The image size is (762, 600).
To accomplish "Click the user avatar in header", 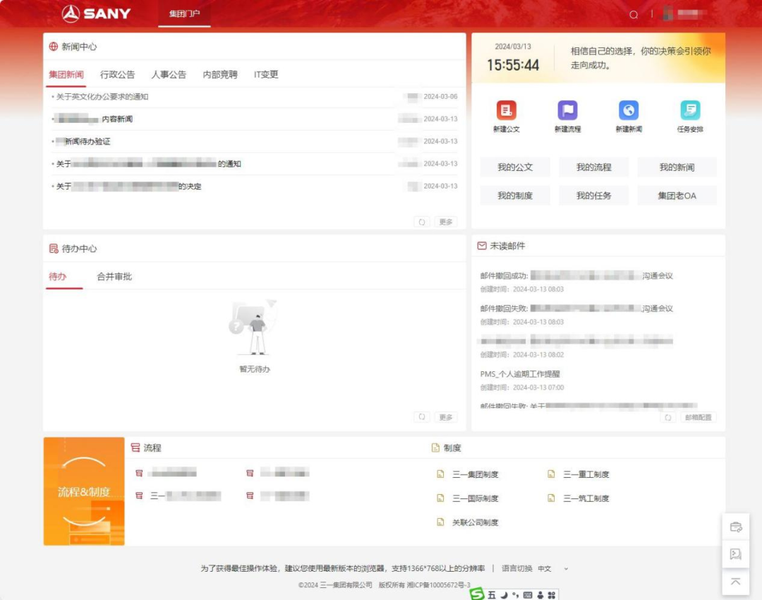I will [x=667, y=13].
